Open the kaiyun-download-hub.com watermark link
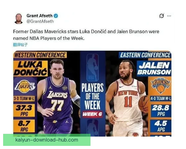 (x=47, y=140)
